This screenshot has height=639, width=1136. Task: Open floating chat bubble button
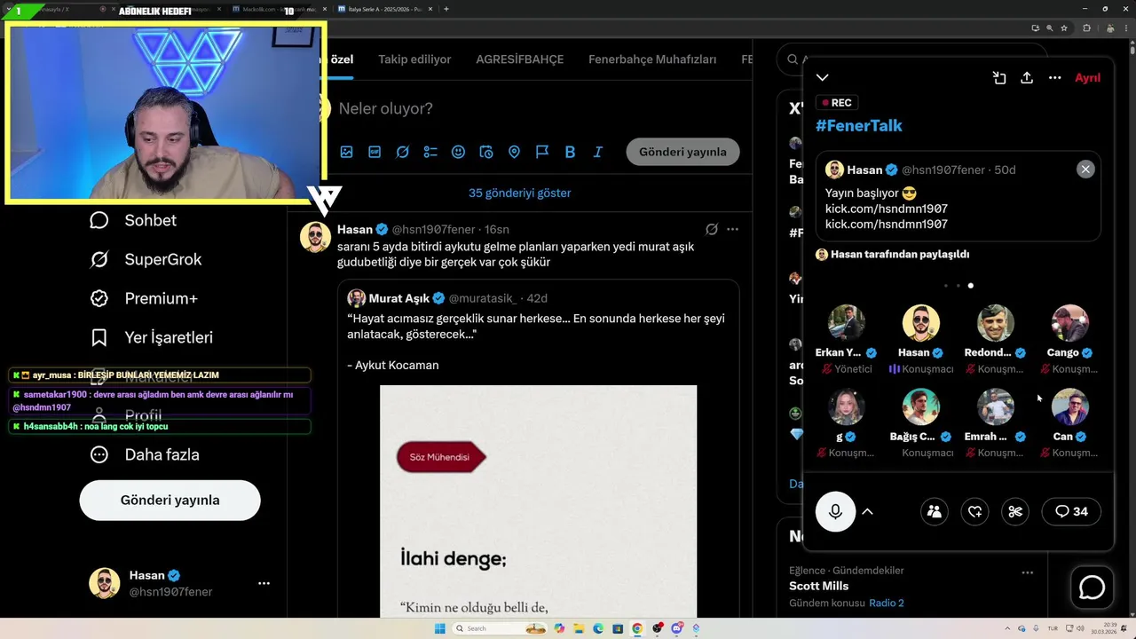pyautogui.click(x=1092, y=588)
